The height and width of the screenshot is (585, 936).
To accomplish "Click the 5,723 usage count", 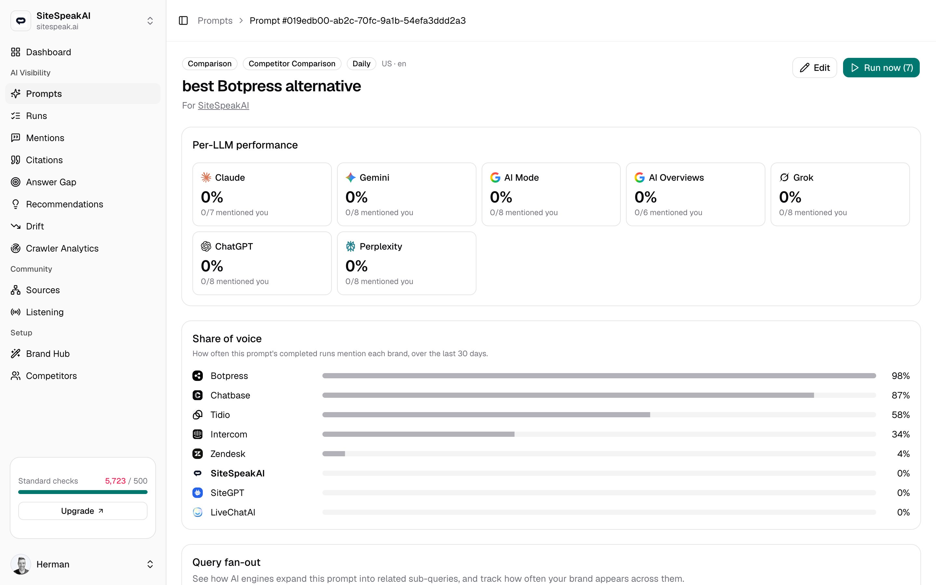I will (115, 481).
